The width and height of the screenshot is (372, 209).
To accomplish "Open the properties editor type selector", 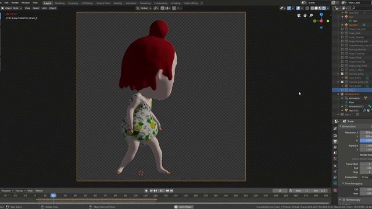I will tap(337, 121).
